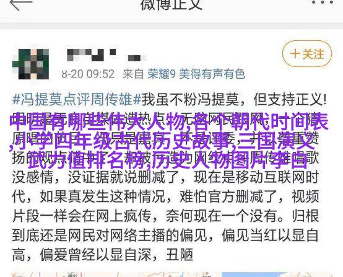Screen dimensions: 343x277
Task: Open the blurred username profile
Action: (106, 55)
